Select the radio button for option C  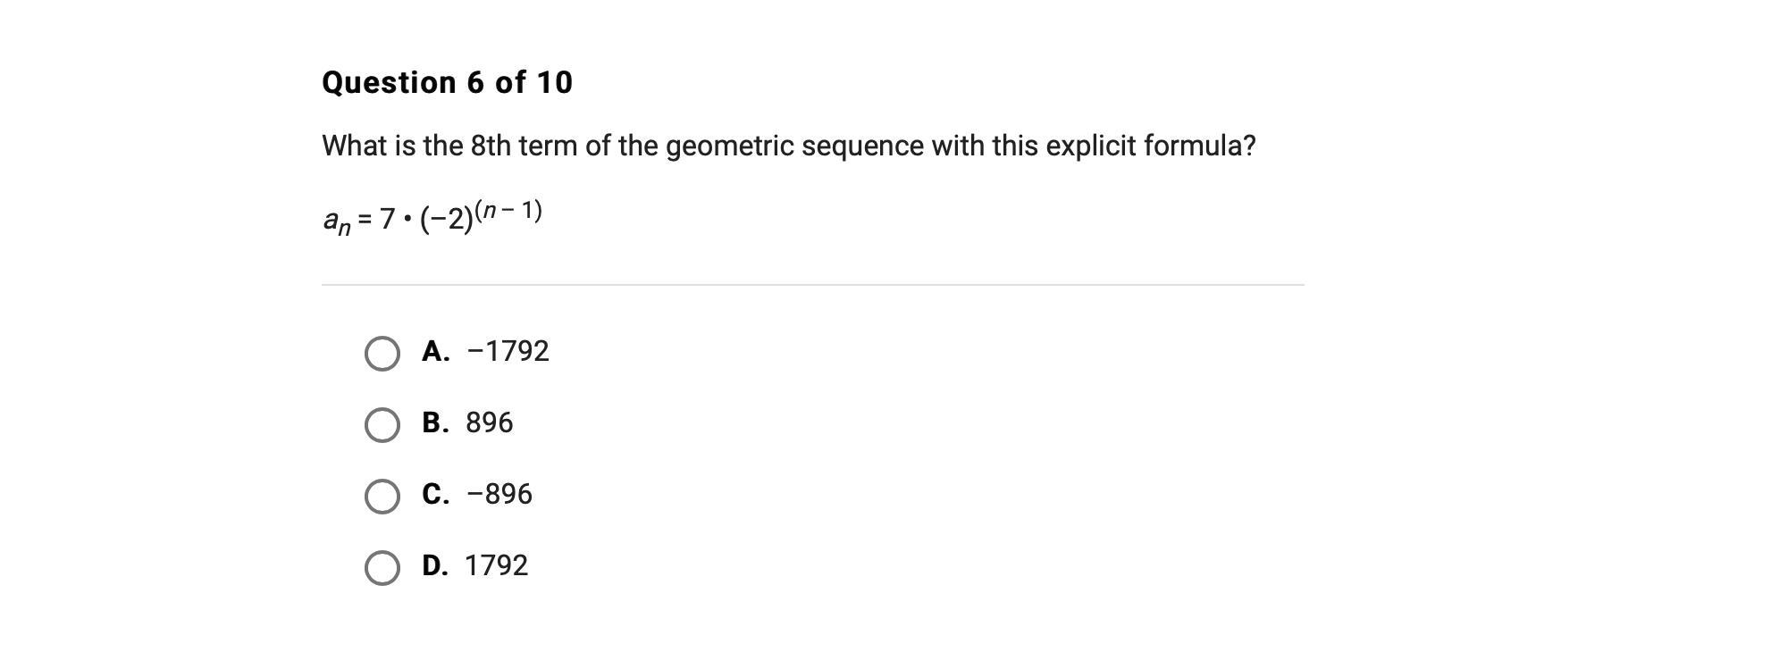click(382, 497)
